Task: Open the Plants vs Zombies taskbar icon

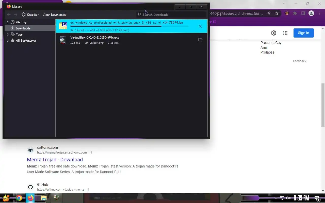Action: point(56,198)
